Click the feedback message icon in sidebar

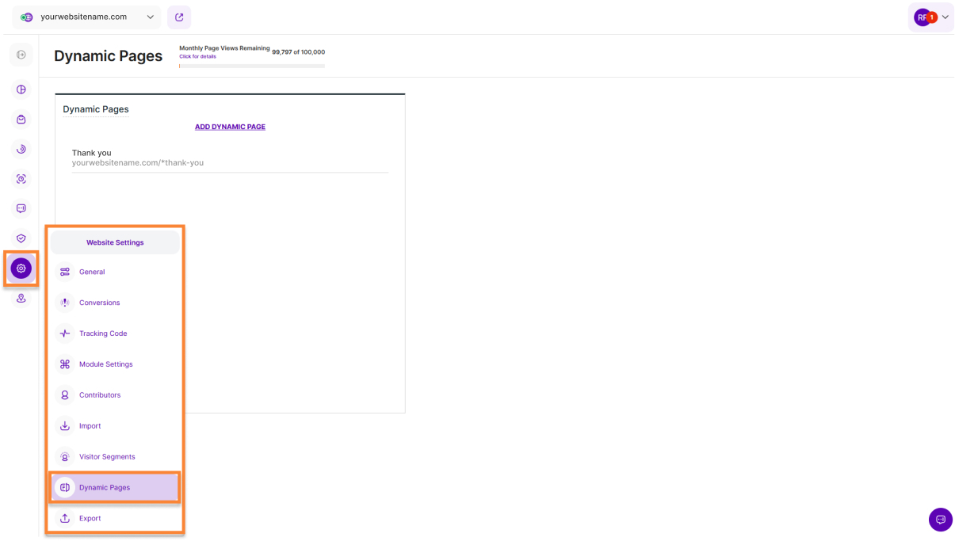point(21,208)
